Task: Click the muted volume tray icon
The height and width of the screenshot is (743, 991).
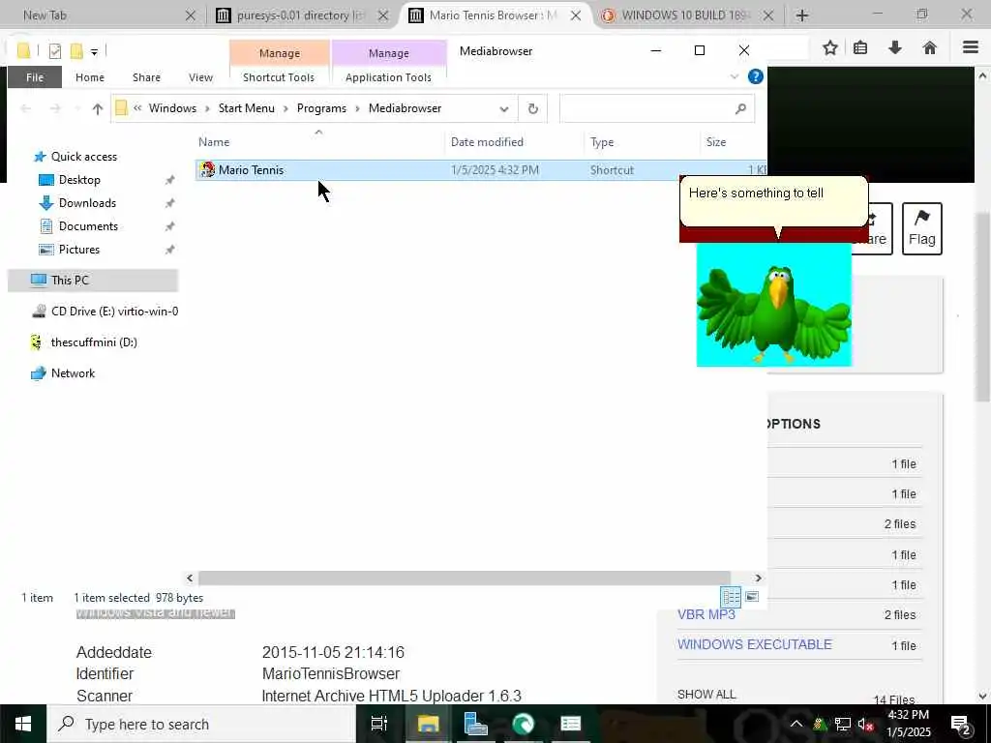Action: (x=865, y=724)
